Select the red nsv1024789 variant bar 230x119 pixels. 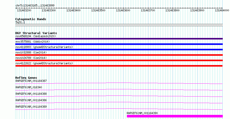tap(119, 60)
